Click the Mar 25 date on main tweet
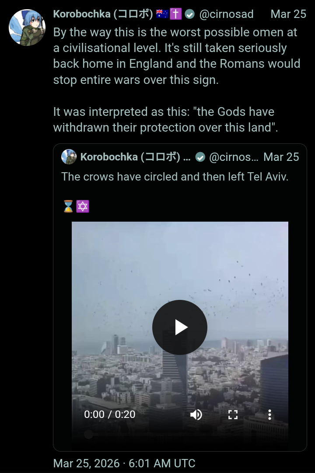This screenshot has height=473, width=315. [288, 14]
